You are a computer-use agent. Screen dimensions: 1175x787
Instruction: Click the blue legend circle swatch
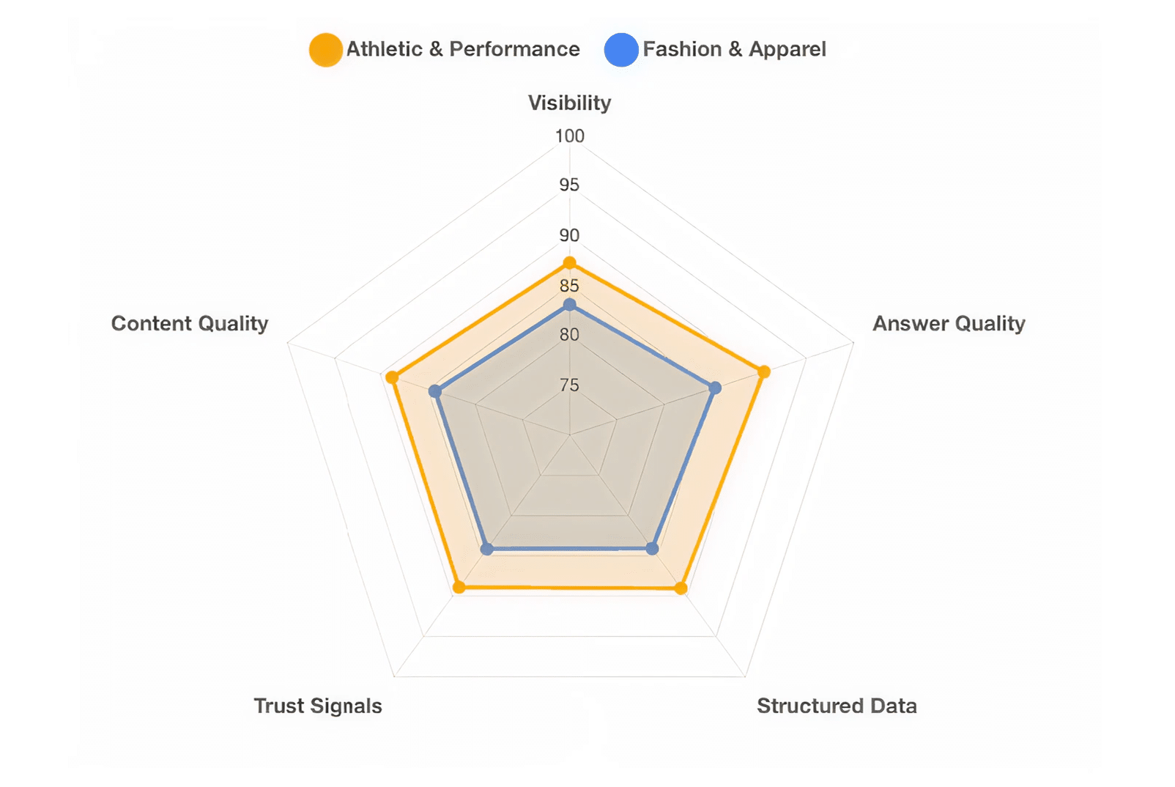[621, 50]
